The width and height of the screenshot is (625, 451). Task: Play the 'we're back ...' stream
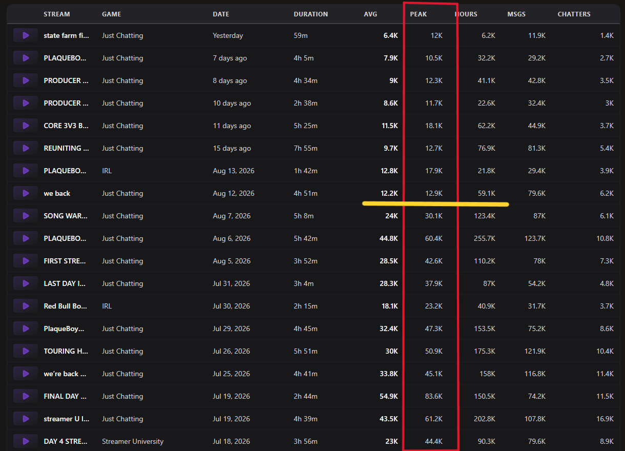coord(26,374)
